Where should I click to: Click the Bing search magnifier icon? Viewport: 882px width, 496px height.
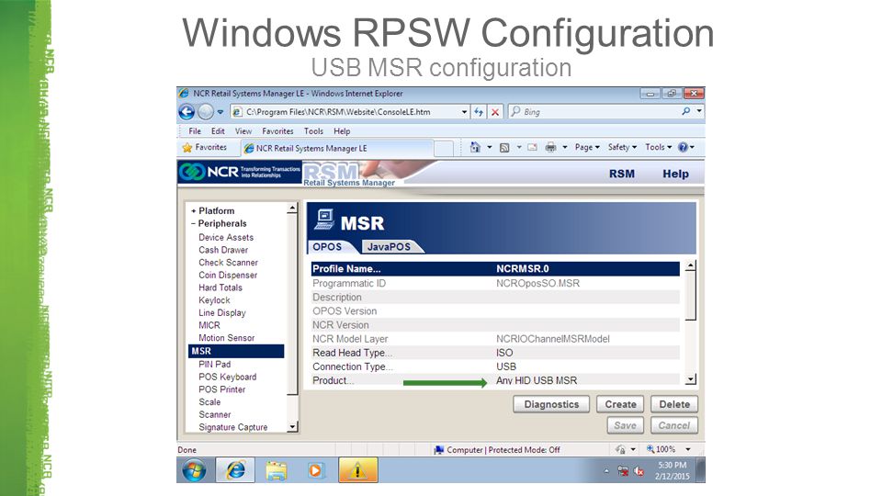[x=685, y=111]
